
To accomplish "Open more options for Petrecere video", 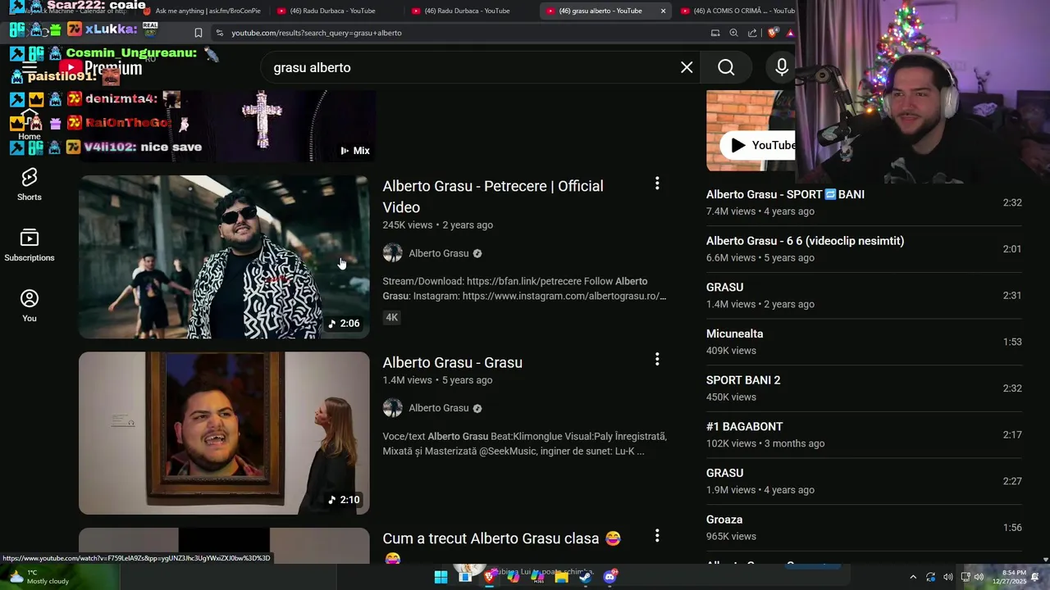I will click(657, 184).
